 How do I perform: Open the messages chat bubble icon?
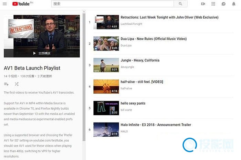(x=223, y=4)
